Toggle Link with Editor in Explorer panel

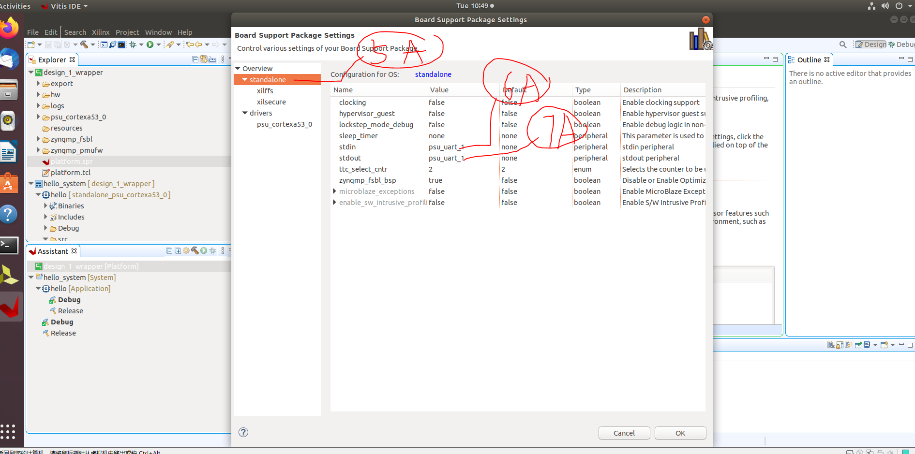click(204, 59)
